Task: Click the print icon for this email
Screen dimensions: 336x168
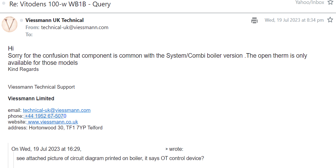Action: click(x=254, y=20)
